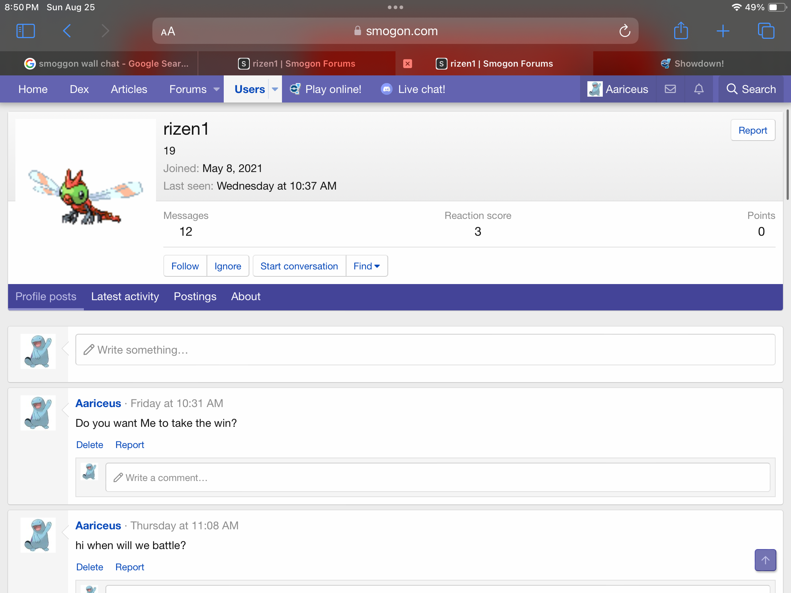The width and height of the screenshot is (791, 593).
Task: Open the Play online! link
Action: pyautogui.click(x=326, y=89)
